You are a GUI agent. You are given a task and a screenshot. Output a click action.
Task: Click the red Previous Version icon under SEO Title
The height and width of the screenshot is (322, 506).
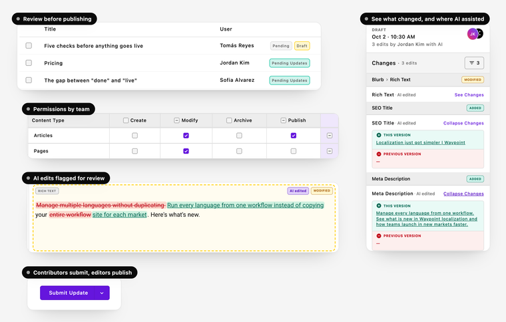[x=379, y=154]
